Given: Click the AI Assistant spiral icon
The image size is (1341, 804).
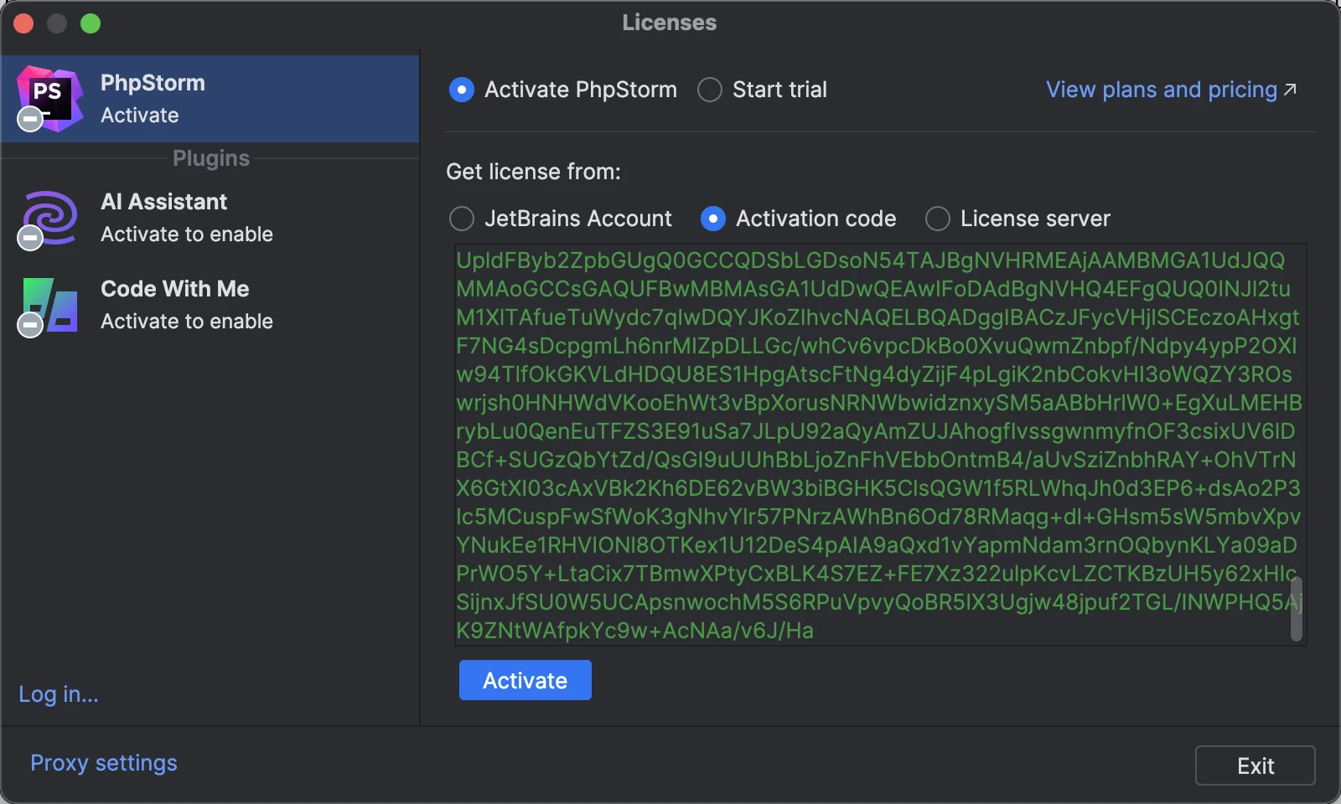Looking at the screenshot, I should [x=50, y=218].
